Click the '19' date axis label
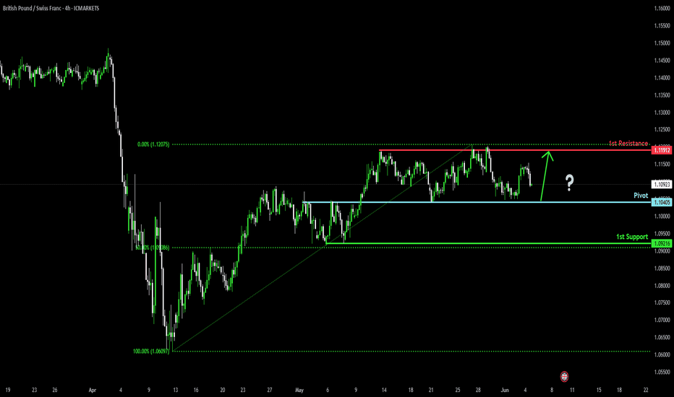 [x=8, y=390]
